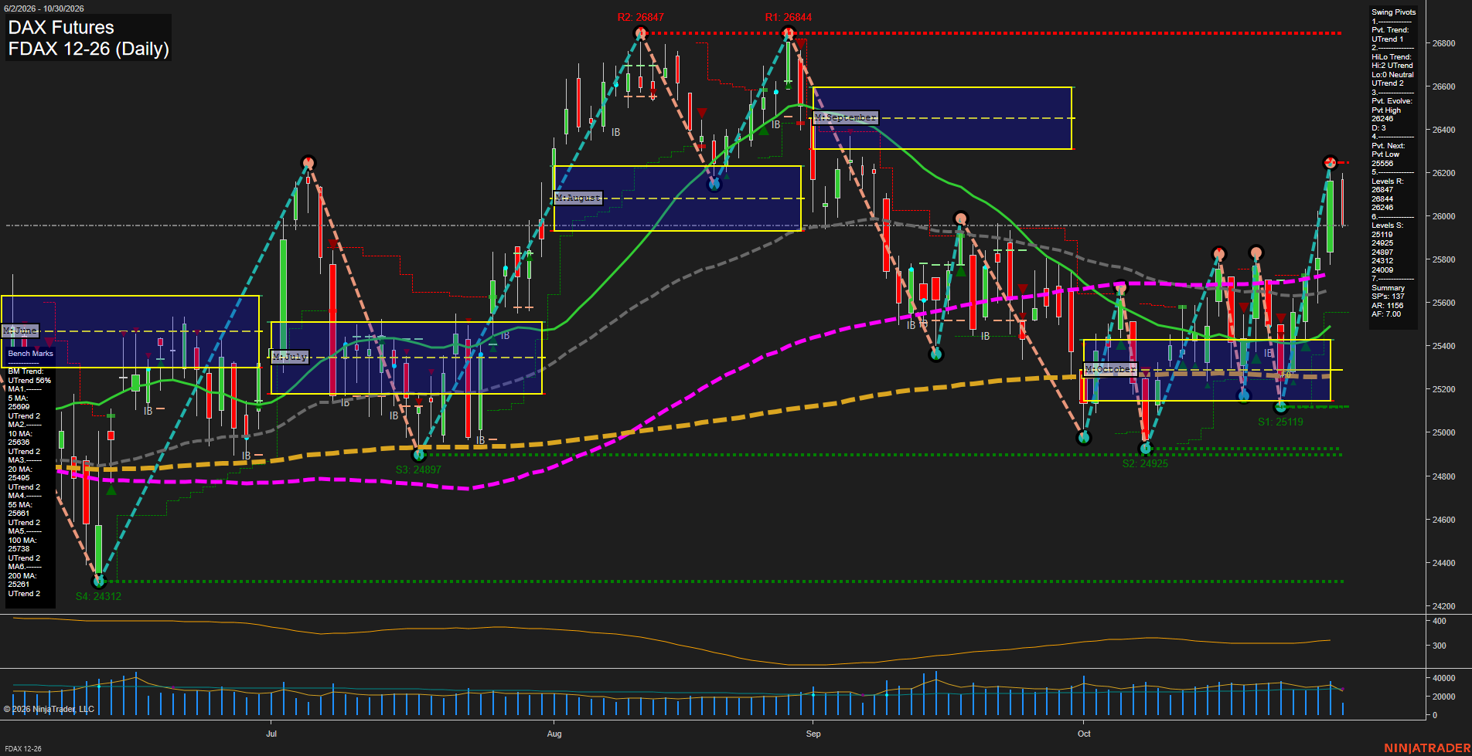1472x756 pixels.
Task: Click the FDAX 12-26 (Daily) subtitle
Action: [x=88, y=49]
